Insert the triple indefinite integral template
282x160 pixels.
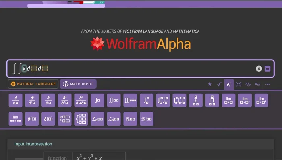coord(130,100)
